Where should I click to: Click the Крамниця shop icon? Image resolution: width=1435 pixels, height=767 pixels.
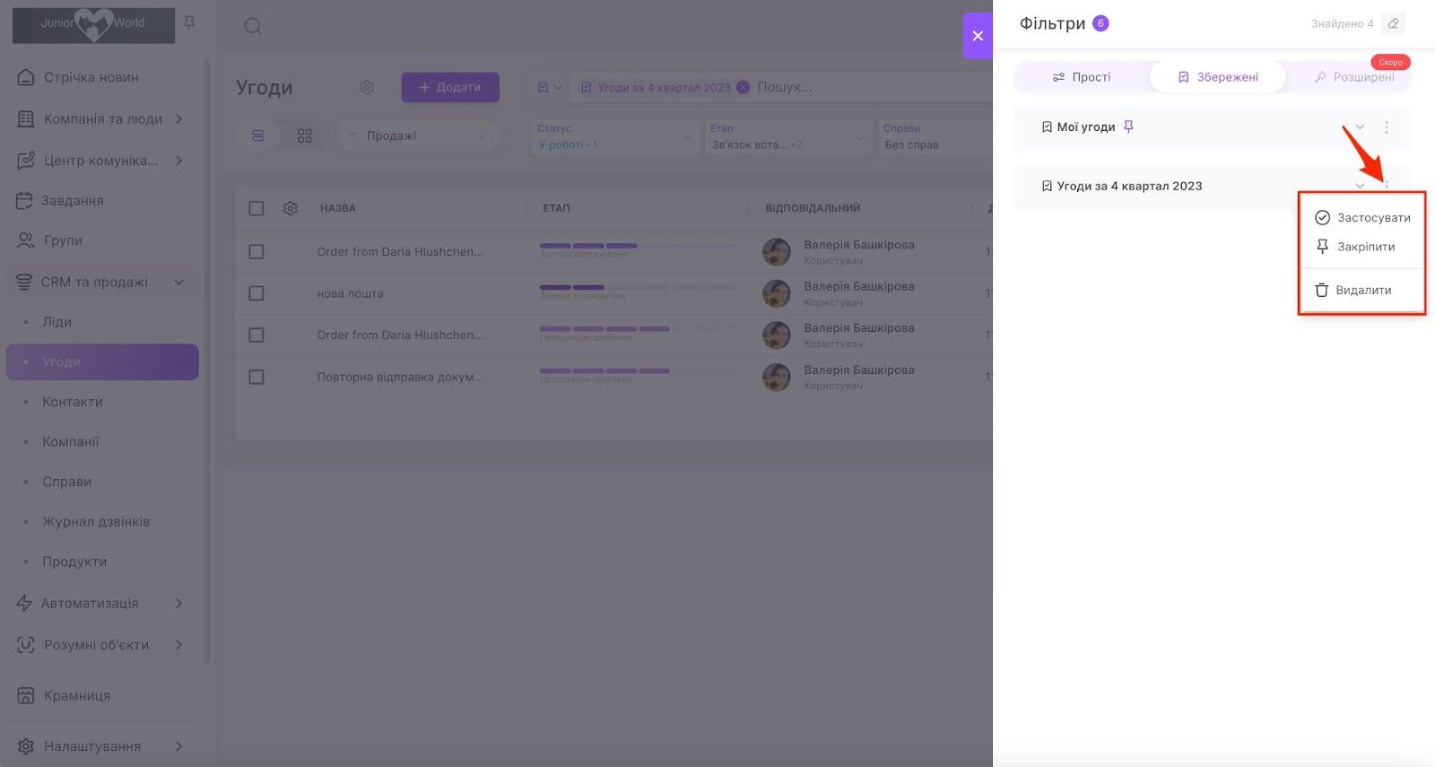pos(26,695)
